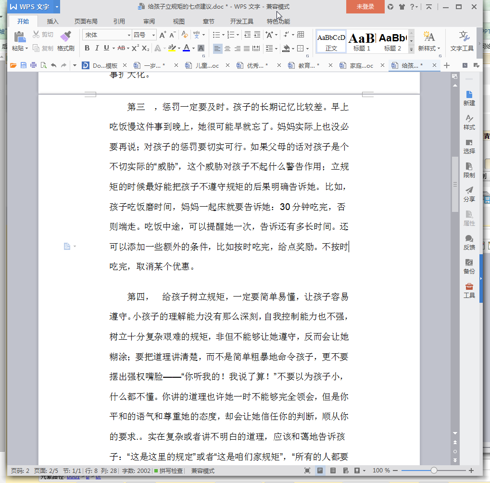The image size is (490, 483).
Task: Open the 审阅 ribbon tab
Action: 149,21
